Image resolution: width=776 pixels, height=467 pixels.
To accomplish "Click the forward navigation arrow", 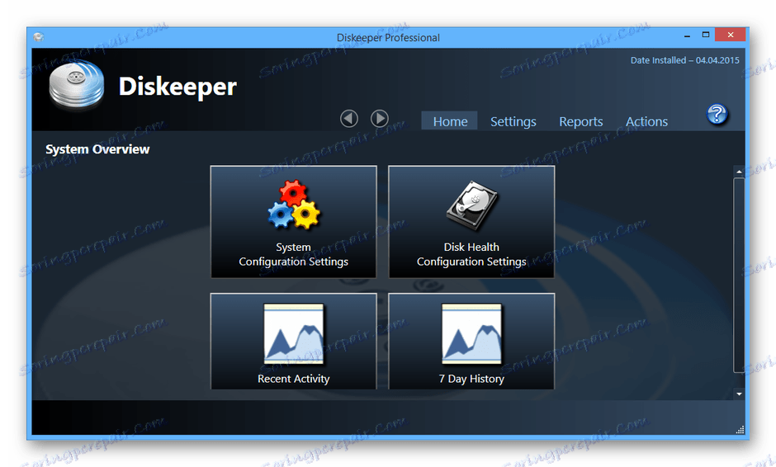I will [x=380, y=118].
